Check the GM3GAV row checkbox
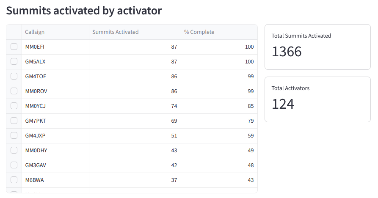The height and width of the screenshot is (198, 378). pos(14,165)
